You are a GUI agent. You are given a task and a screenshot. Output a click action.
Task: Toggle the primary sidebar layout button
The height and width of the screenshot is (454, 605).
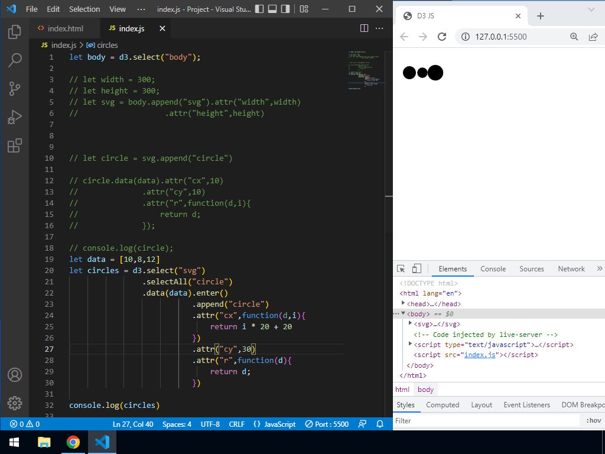[x=259, y=9]
